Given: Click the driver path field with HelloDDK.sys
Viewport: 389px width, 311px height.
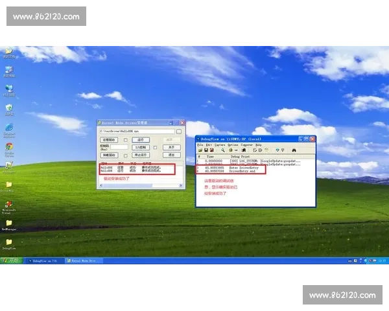Looking at the screenshot, I should [137, 131].
